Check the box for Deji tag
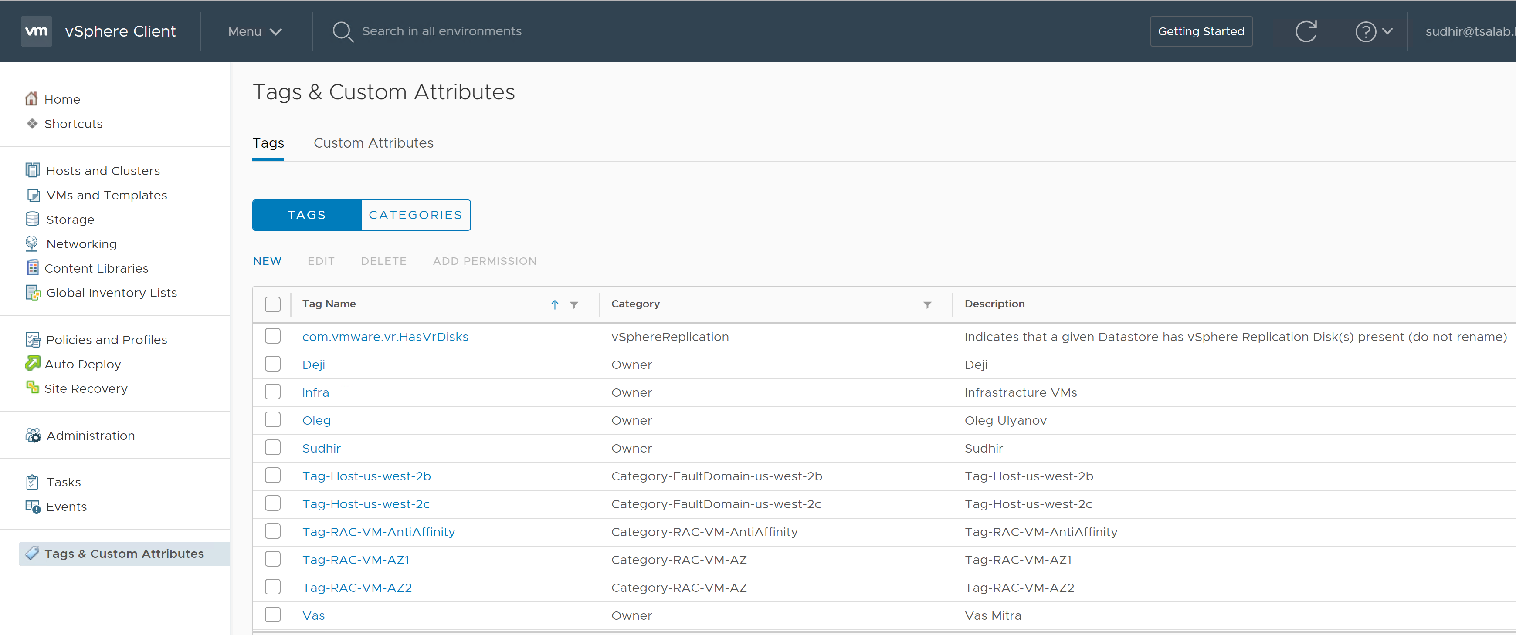This screenshot has width=1516, height=635. pyautogui.click(x=272, y=365)
